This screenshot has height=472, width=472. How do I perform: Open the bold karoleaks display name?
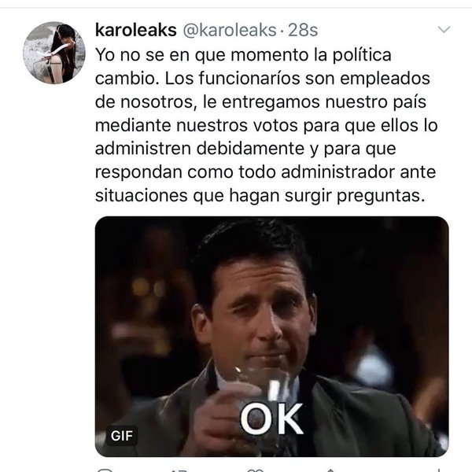click(x=136, y=30)
